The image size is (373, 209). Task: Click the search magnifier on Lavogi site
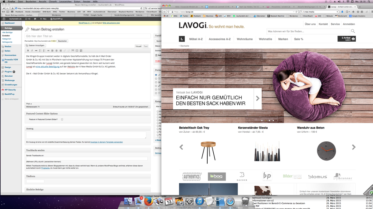pyautogui.click(x=353, y=31)
